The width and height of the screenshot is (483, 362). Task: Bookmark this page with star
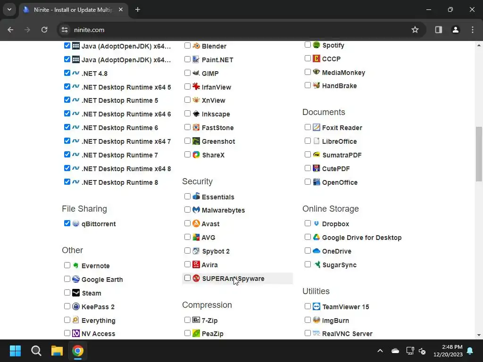tap(415, 30)
